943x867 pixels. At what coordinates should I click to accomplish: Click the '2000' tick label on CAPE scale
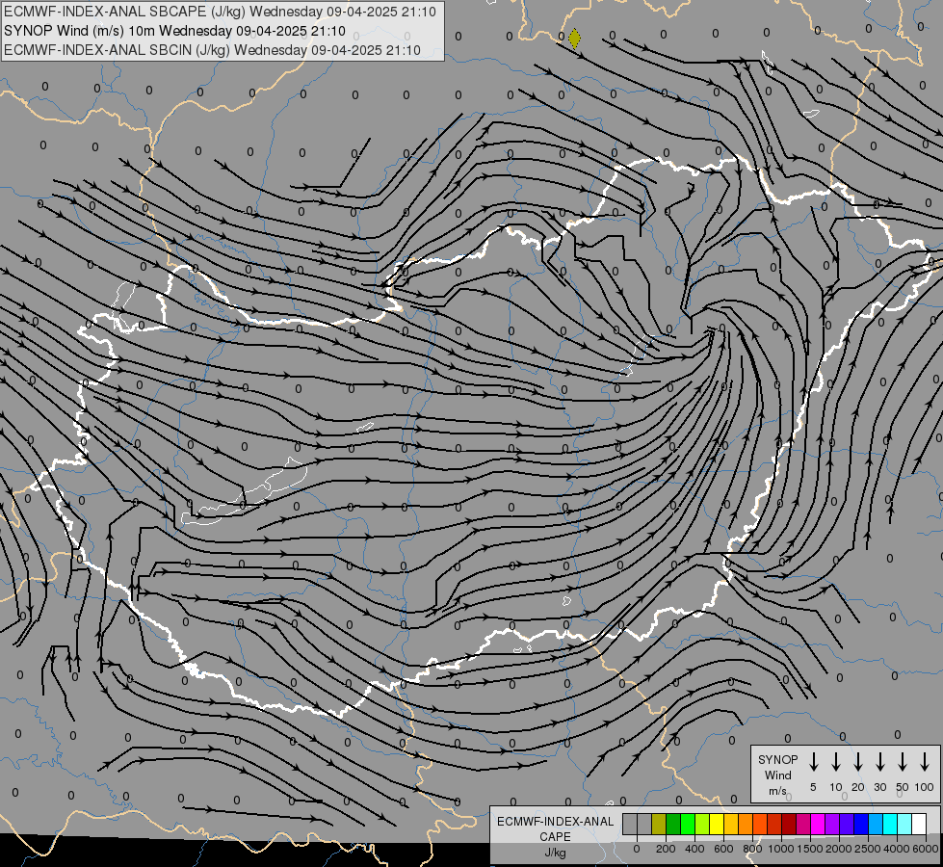(838, 849)
